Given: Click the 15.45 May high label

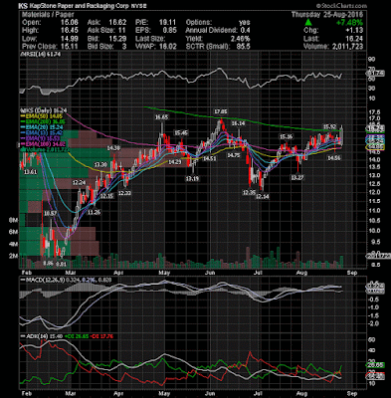Looking at the screenshot, I should coord(181,132).
